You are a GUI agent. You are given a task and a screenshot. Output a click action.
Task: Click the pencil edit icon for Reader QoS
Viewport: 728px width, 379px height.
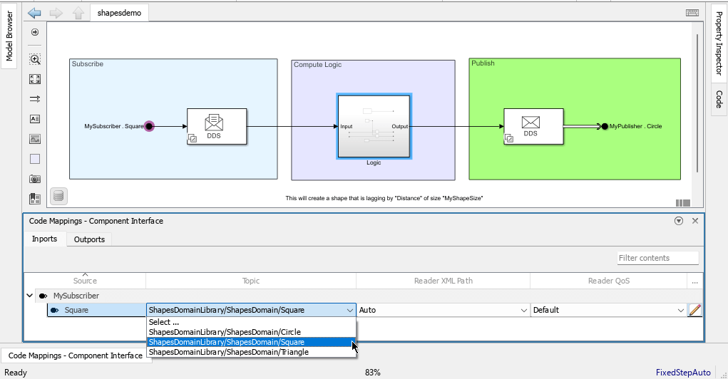694,310
